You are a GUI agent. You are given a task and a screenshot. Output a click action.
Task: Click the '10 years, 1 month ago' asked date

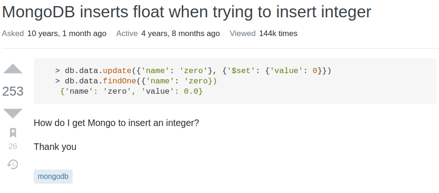pyautogui.click(x=67, y=34)
